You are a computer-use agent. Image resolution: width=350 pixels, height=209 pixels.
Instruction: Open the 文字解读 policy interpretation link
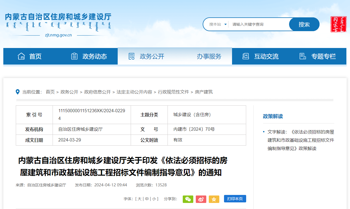[301, 140]
